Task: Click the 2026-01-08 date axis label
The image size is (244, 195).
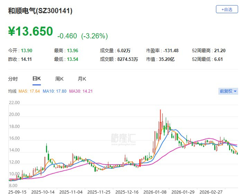Action: tap(155, 192)
